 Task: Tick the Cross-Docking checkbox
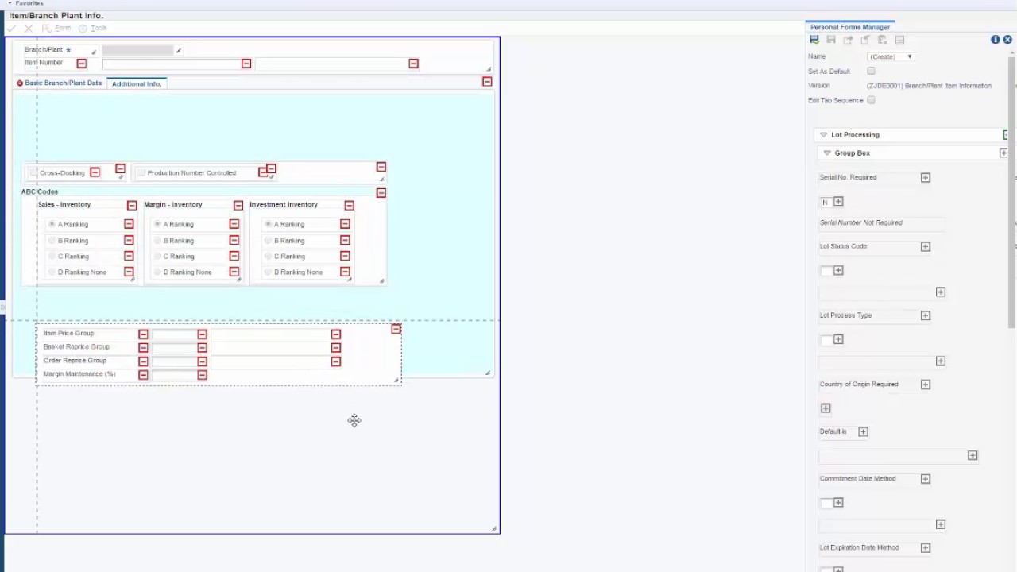click(x=33, y=172)
